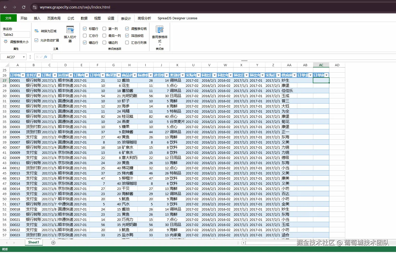
Task: Select column header AC
Action: pyautogui.click(x=321, y=65)
